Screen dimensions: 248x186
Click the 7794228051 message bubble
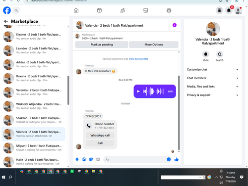point(93,116)
